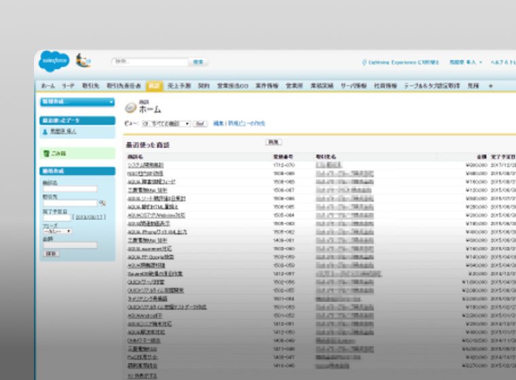This screenshot has height=380, width=516.
Task: Open the ビュー list view dropdown
Action: tap(166, 123)
